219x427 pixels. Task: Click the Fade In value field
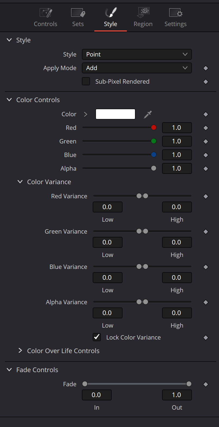click(x=97, y=395)
